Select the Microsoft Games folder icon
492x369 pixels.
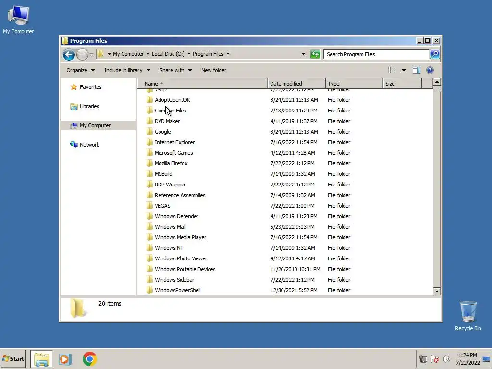[149, 153]
